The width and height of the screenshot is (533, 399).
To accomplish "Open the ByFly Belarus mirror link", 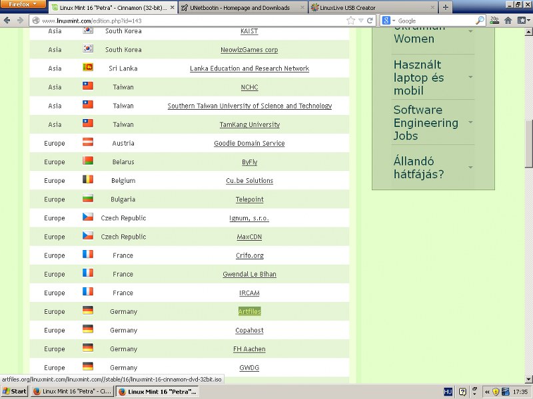I will (249, 162).
